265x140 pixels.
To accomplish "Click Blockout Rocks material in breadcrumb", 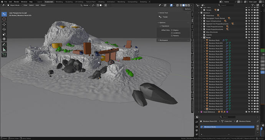I will (x=245, y=121).
